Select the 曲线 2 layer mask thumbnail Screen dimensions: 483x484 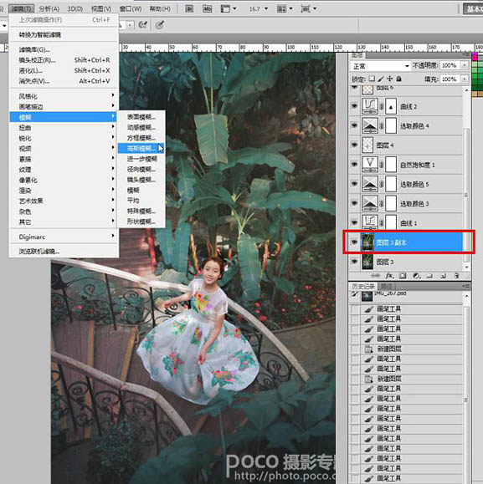coord(391,106)
